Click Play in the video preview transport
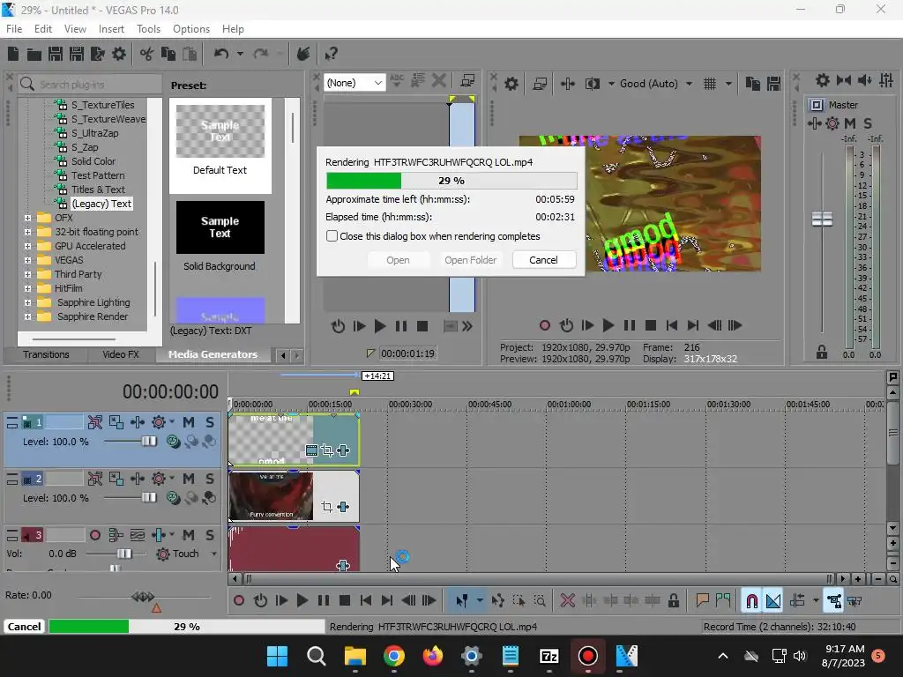 [608, 326]
